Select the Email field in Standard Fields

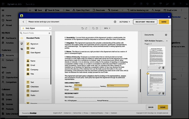point(31,65)
